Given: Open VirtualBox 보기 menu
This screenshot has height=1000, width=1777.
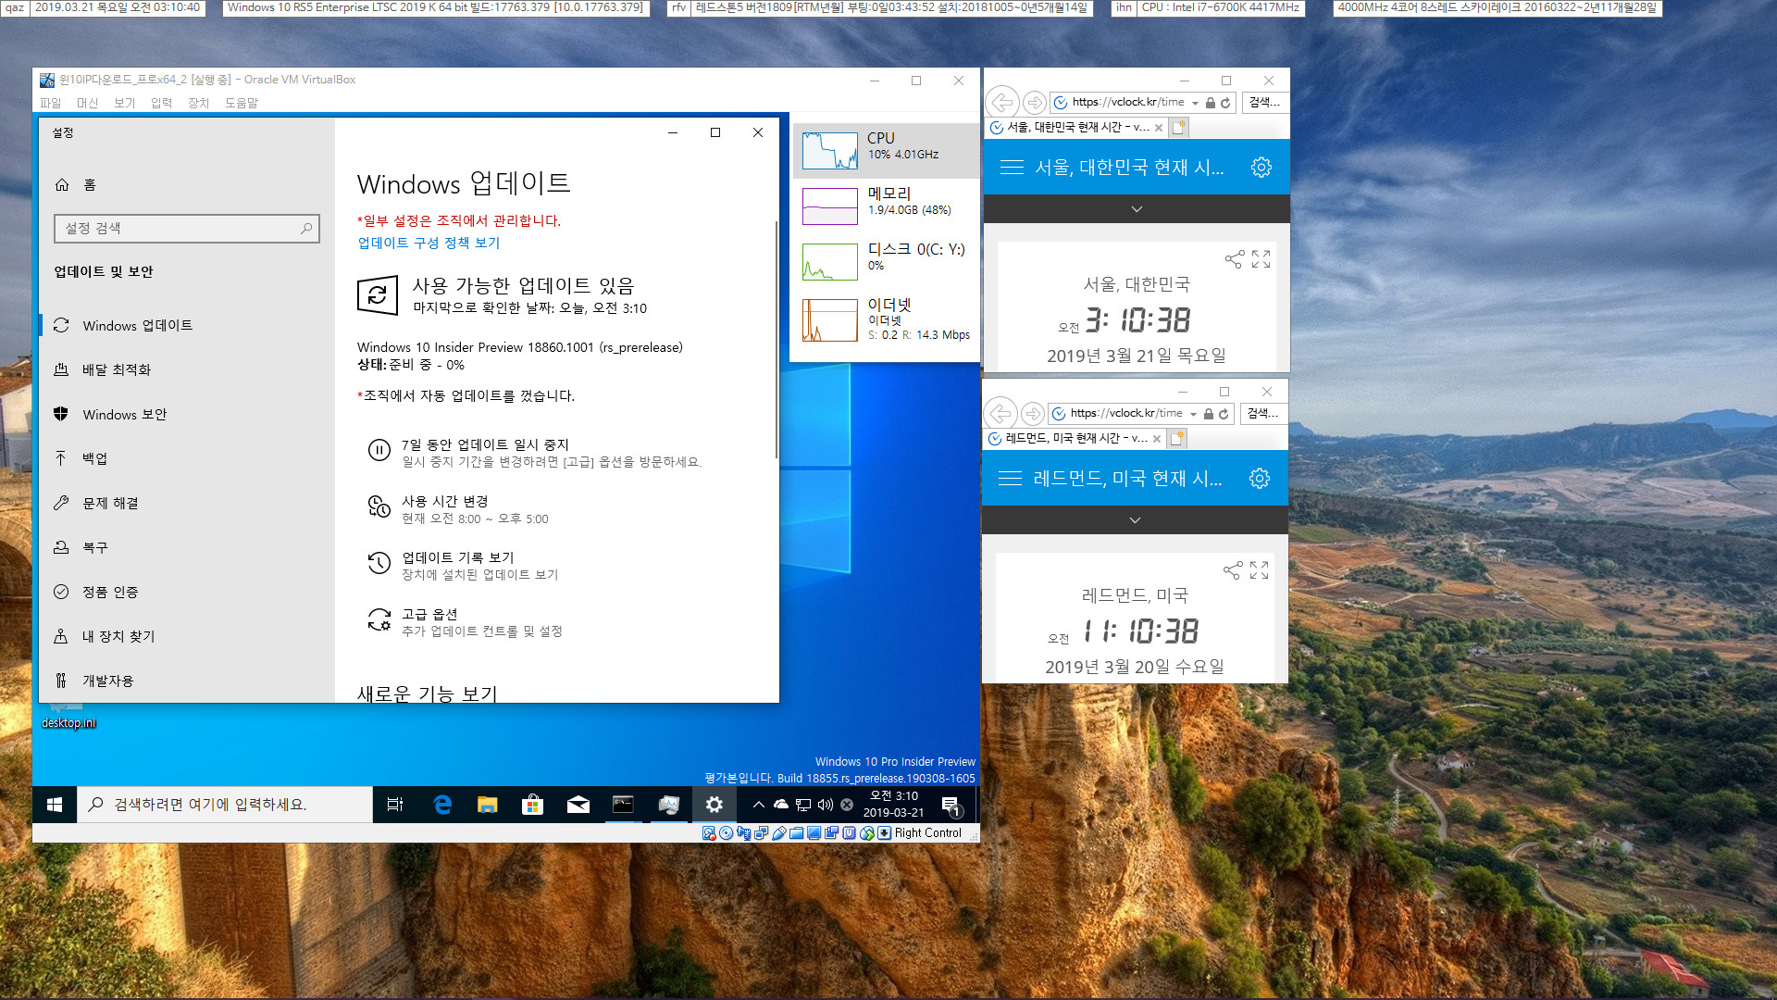Looking at the screenshot, I should [x=124, y=103].
